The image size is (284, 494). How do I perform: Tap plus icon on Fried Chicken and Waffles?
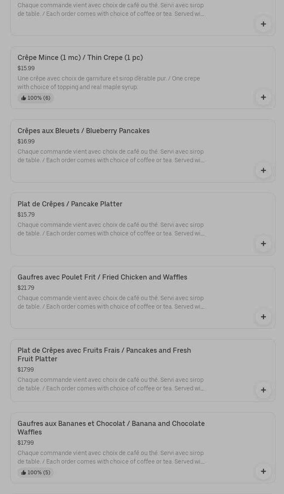coord(263,317)
